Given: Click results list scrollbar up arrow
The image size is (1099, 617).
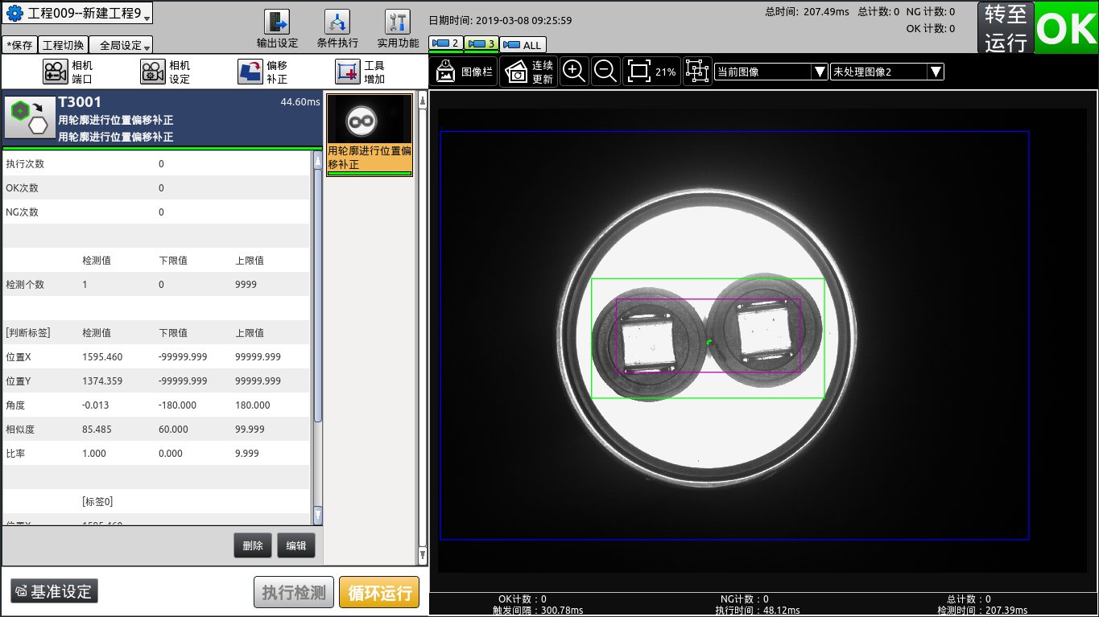Looking at the screenshot, I should tap(318, 161).
